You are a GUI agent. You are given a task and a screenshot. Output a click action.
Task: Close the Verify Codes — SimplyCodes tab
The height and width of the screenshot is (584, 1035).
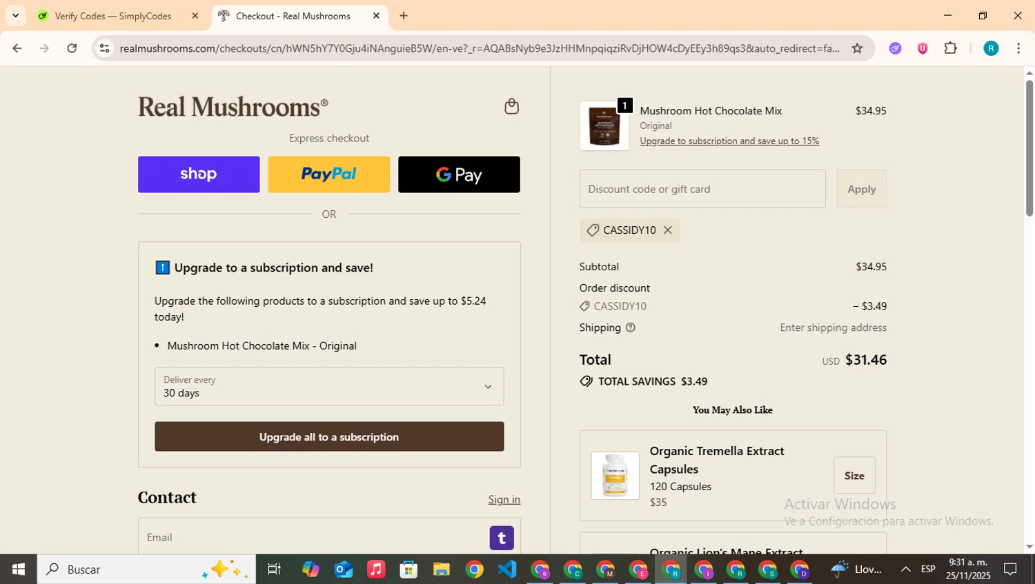click(x=195, y=16)
